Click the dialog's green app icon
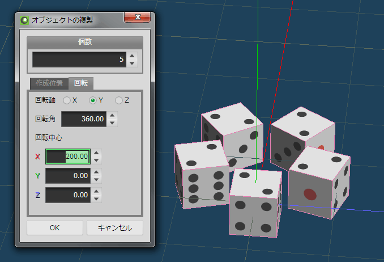The image size is (384, 262). 24,20
